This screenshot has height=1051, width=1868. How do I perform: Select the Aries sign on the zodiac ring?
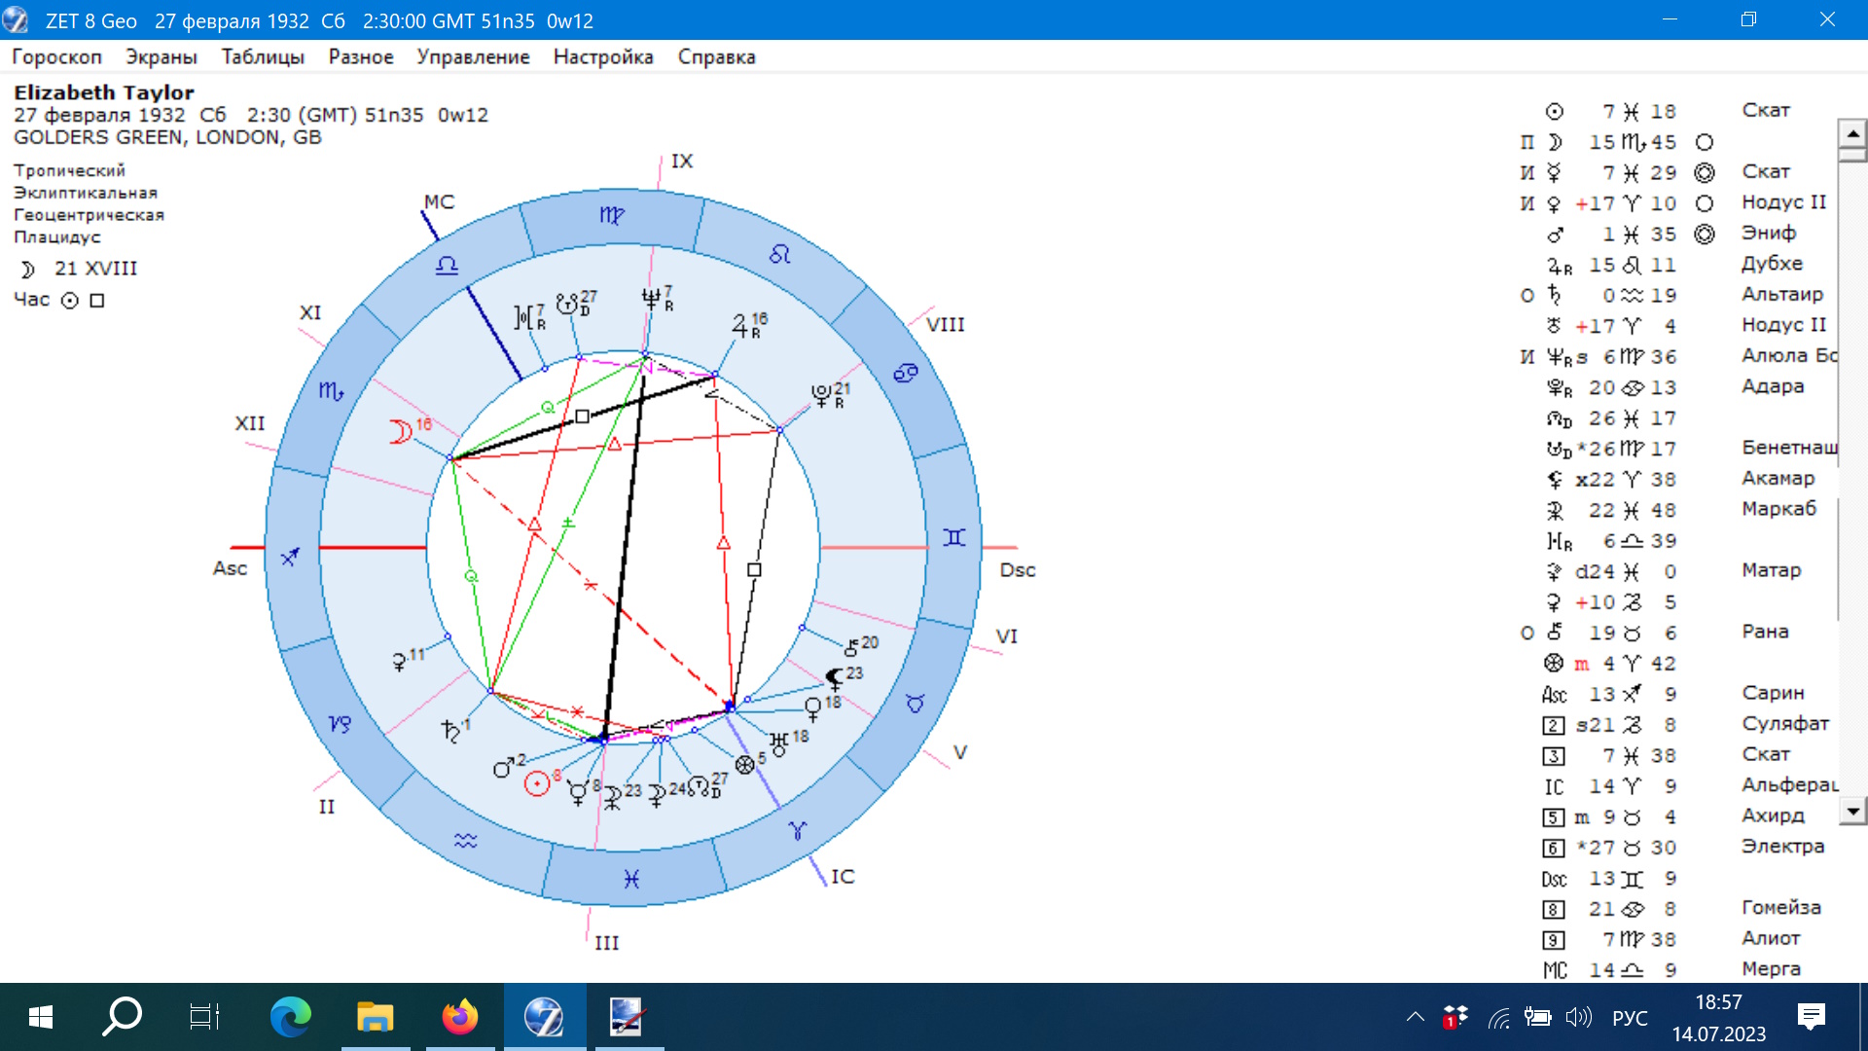click(798, 830)
